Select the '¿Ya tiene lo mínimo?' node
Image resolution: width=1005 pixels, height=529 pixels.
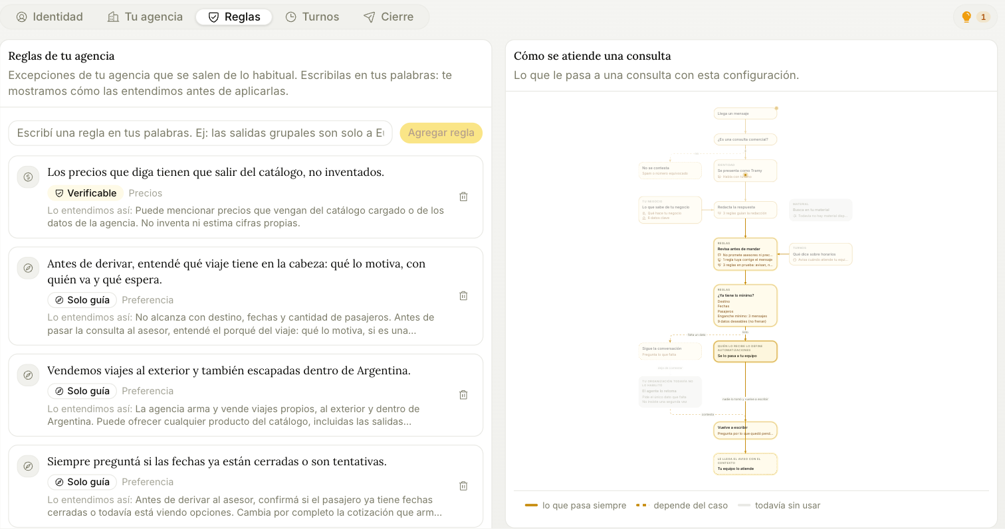tap(745, 305)
